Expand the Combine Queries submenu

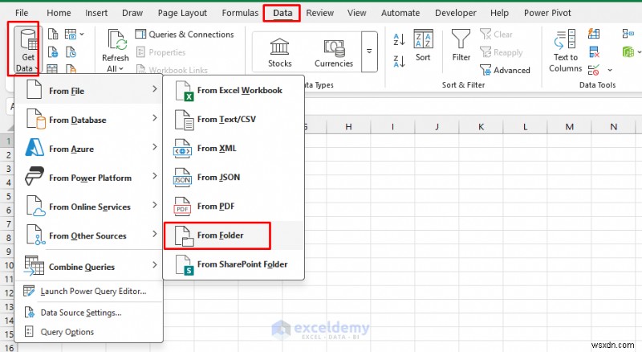(x=89, y=266)
